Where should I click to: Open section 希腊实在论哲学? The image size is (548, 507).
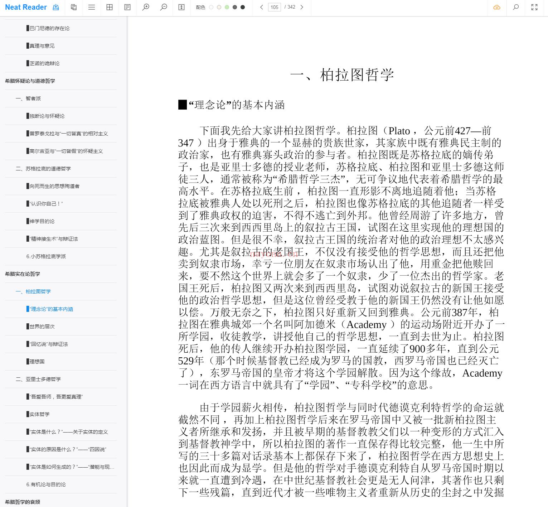coord(23,274)
